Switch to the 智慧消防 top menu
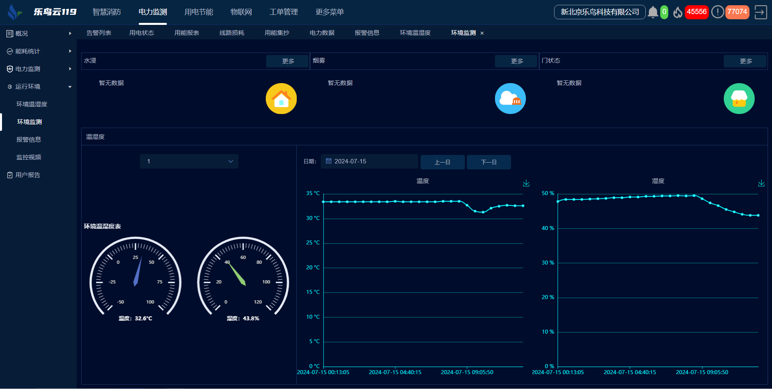Image resolution: width=772 pixels, height=389 pixels. [x=107, y=12]
